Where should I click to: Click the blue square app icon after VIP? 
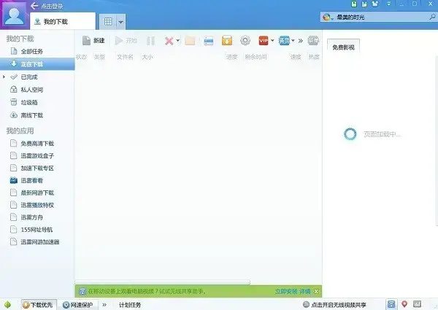[284, 41]
